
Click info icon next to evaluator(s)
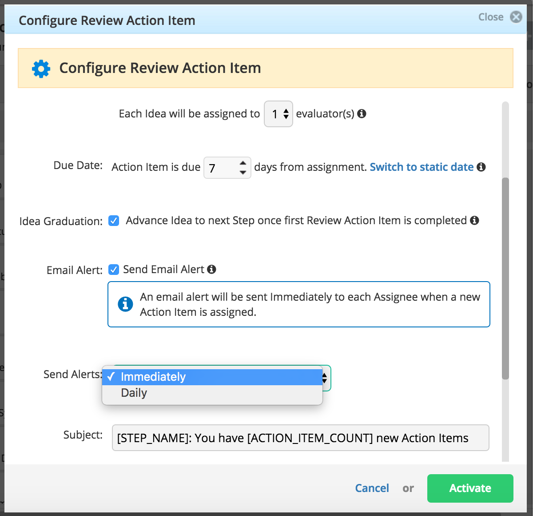click(x=362, y=114)
